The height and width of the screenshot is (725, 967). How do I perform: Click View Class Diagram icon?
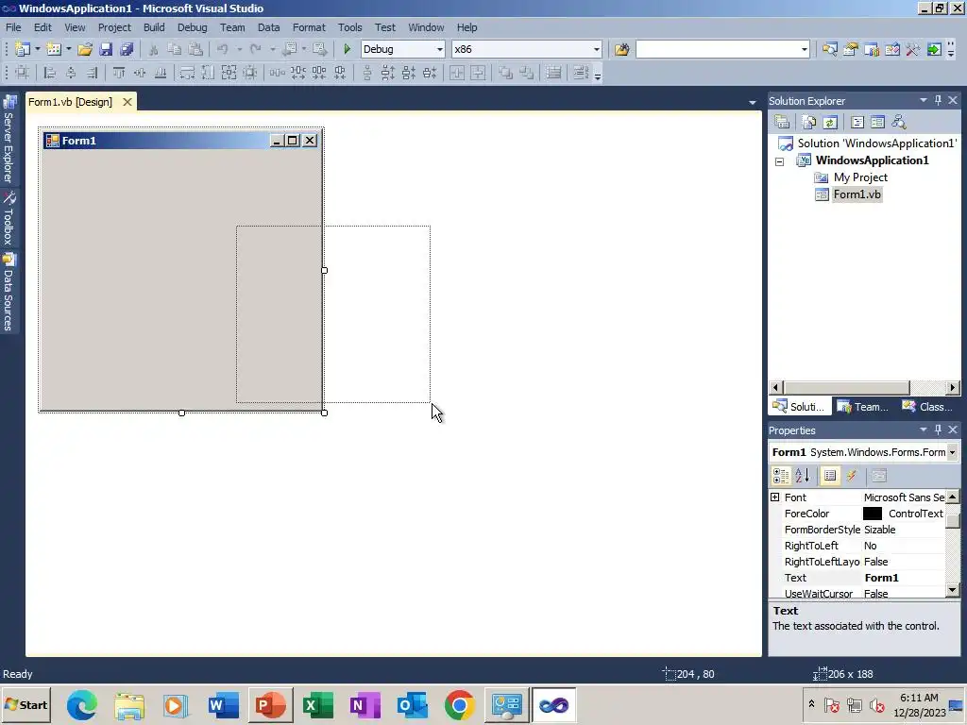point(899,122)
